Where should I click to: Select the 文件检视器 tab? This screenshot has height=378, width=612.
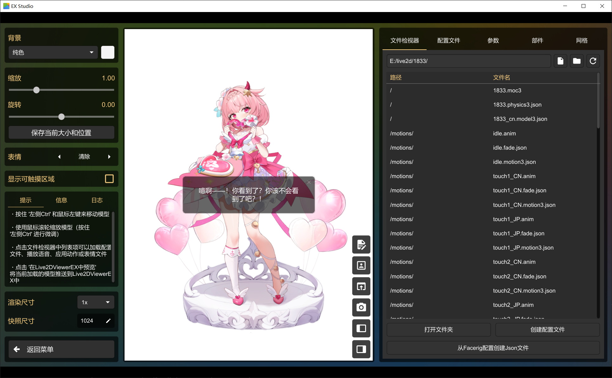(405, 40)
